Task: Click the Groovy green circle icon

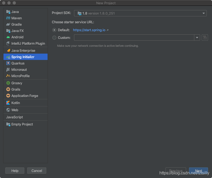Action: (8, 83)
